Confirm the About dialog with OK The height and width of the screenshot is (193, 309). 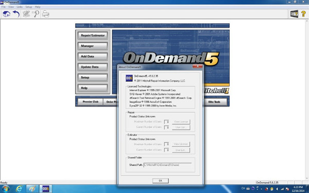click(x=160, y=181)
